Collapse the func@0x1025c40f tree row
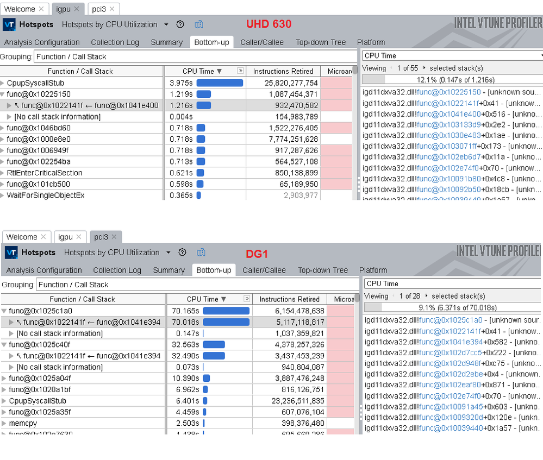The image size is (543, 460). click(x=4, y=345)
